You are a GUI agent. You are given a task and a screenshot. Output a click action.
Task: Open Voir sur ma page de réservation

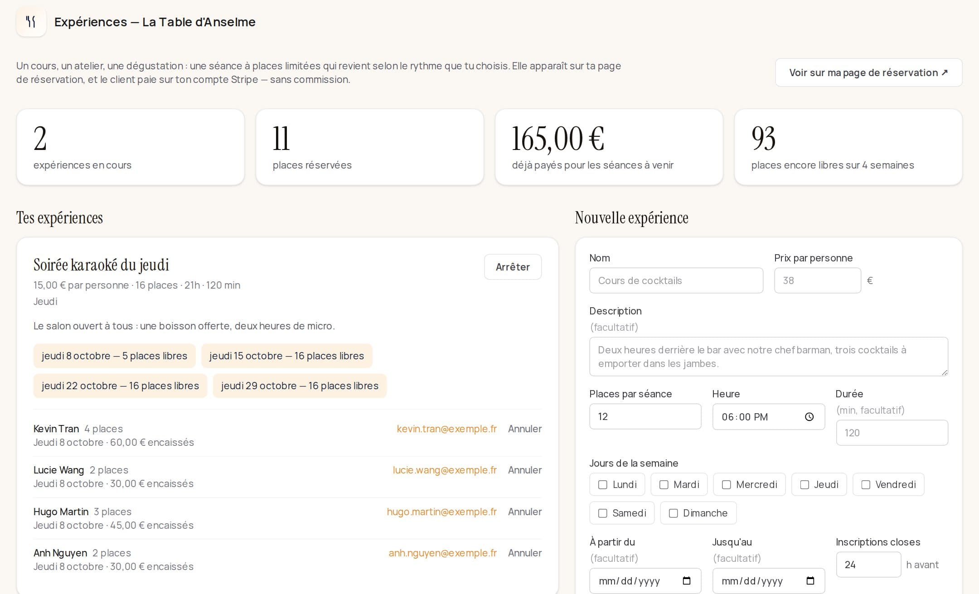tap(868, 72)
